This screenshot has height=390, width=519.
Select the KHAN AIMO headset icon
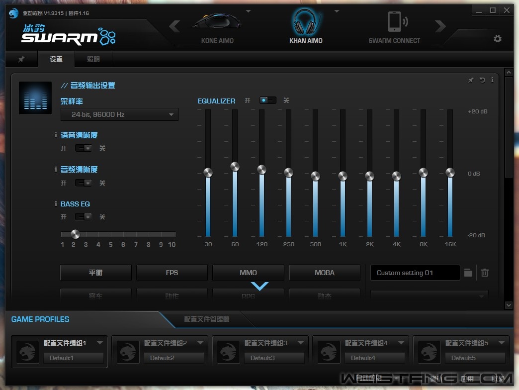306,21
